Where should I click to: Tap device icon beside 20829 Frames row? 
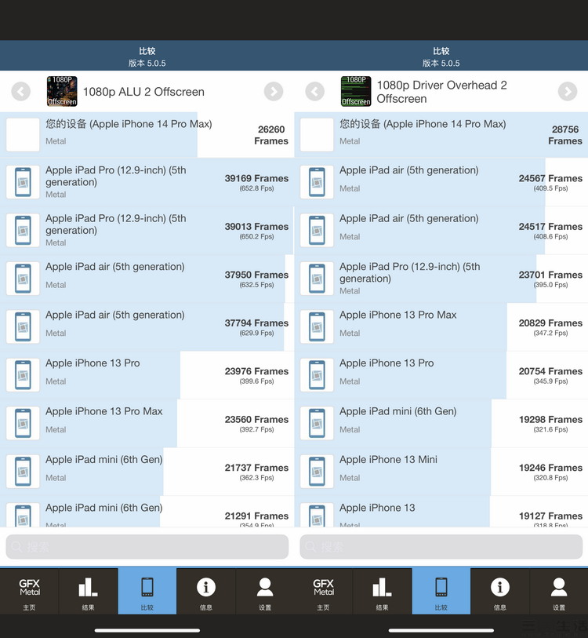317,326
